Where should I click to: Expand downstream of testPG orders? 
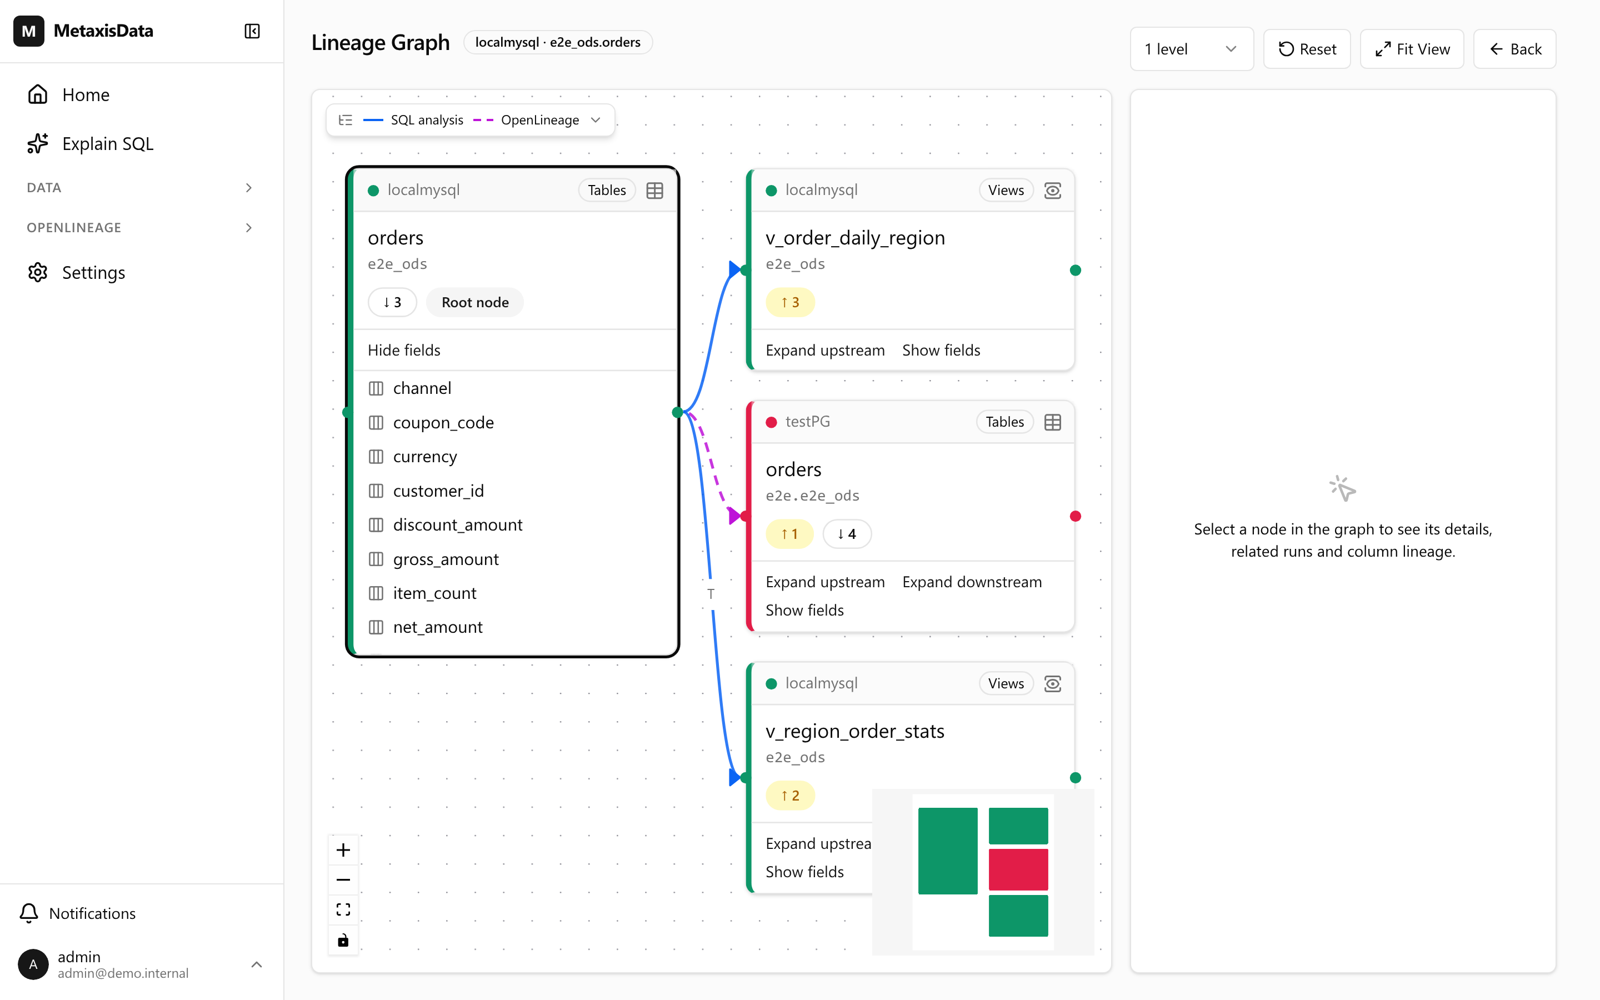pyautogui.click(x=972, y=582)
